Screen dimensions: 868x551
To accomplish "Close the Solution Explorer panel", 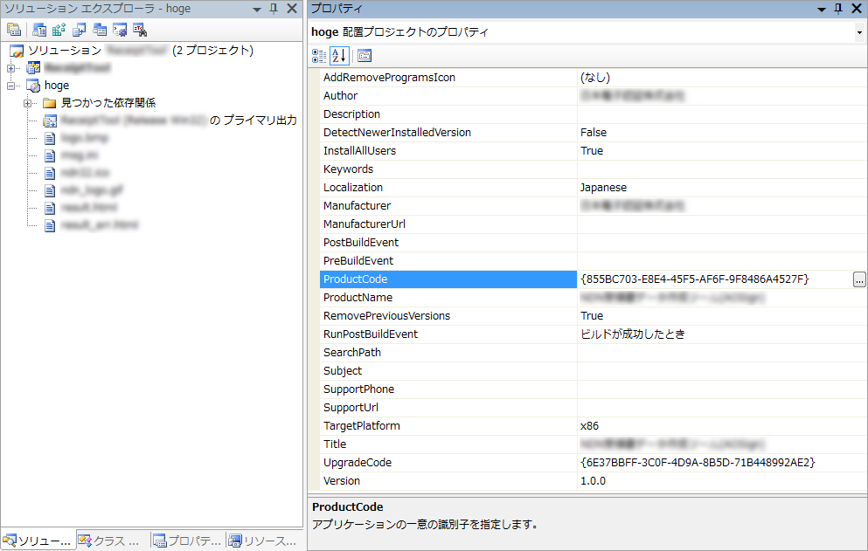I will coord(292,9).
